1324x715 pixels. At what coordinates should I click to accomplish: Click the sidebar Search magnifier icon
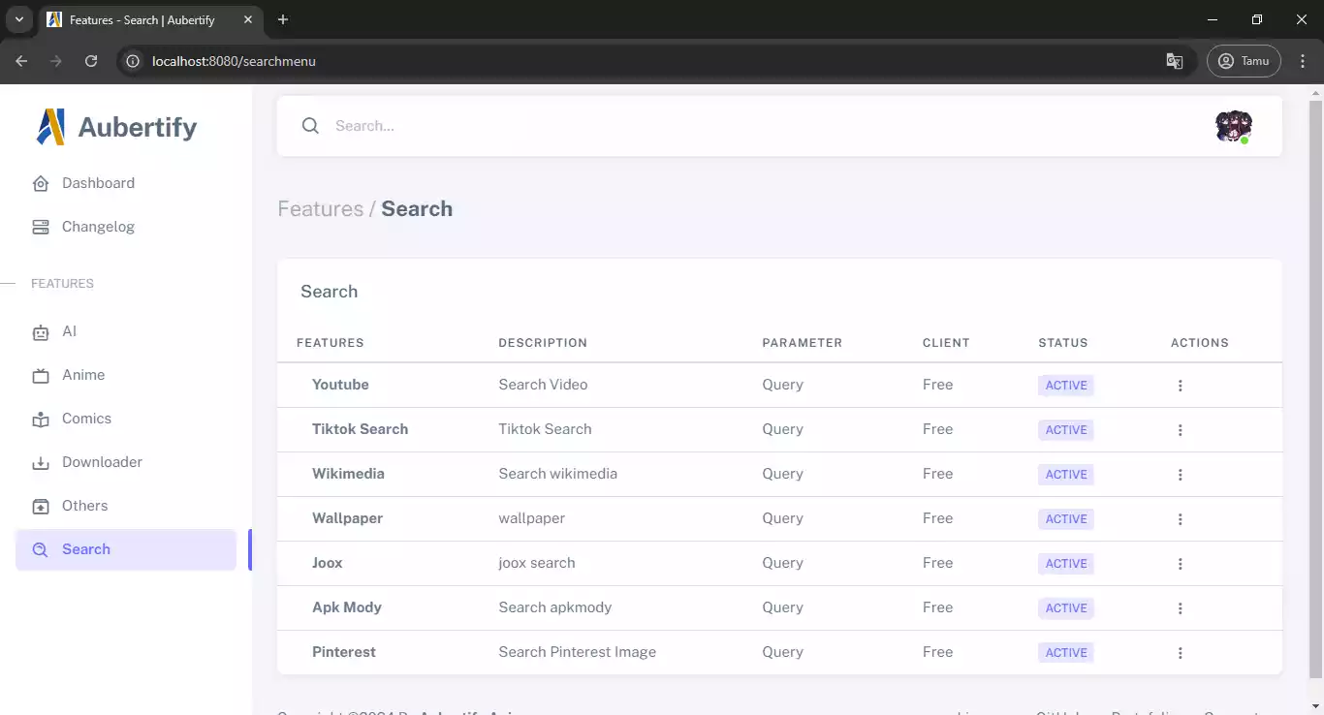coord(41,550)
